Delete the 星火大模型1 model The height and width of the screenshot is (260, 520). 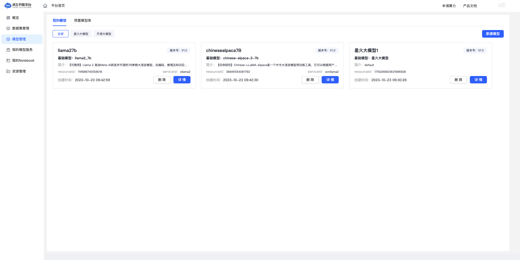pyautogui.click(x=458, y=80)
